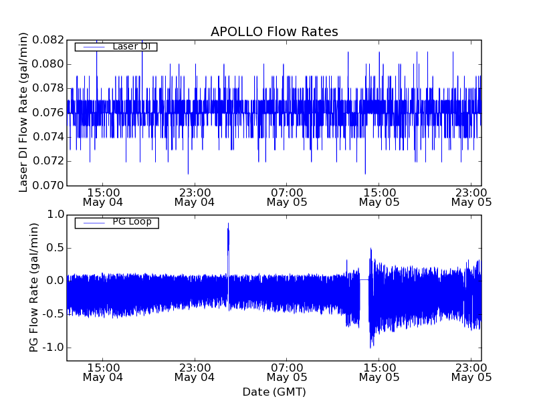535x401 pixels.
Task: Click the 'Date (GMT)' x-axis label
Action: click(x=274, y=392)
